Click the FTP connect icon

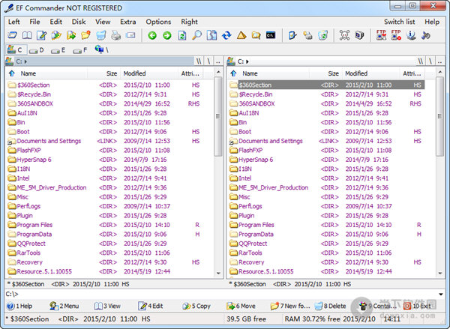381,35
